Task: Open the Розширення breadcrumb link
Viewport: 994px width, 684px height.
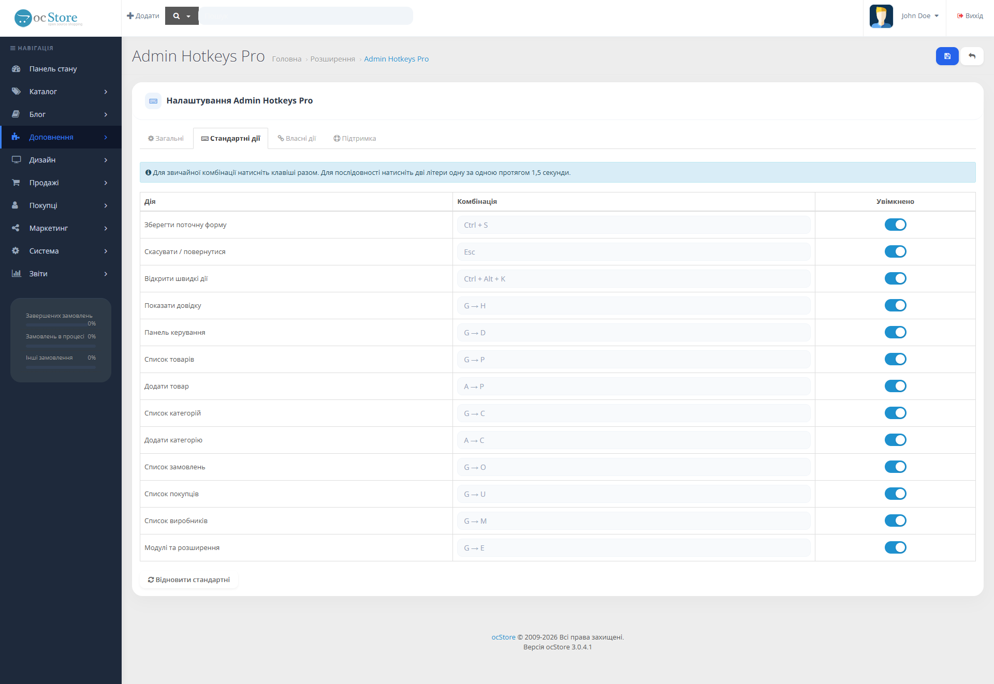Action: point(332,59)
